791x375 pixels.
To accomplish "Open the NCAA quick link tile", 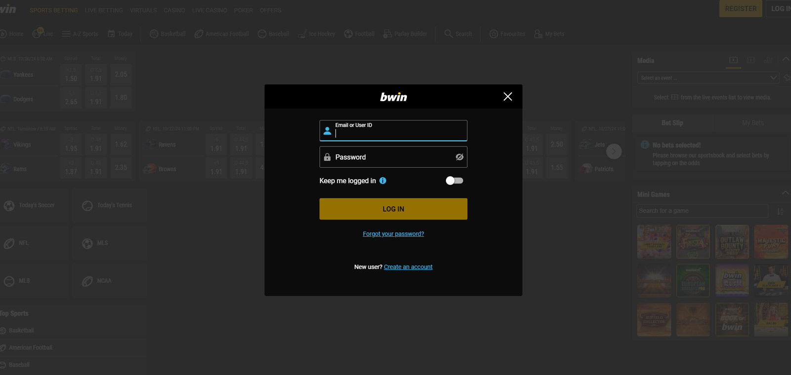I will (x=110, y=281).
